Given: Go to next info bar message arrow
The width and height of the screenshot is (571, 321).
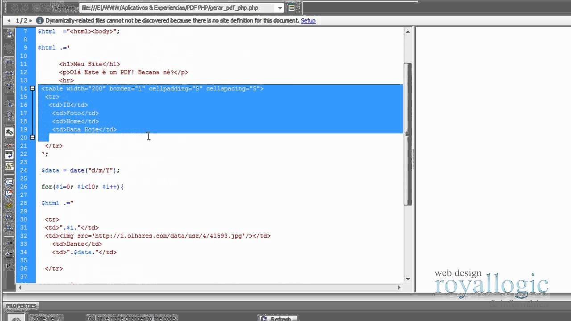Looking at the screenshot, I should tap(31, 21).
